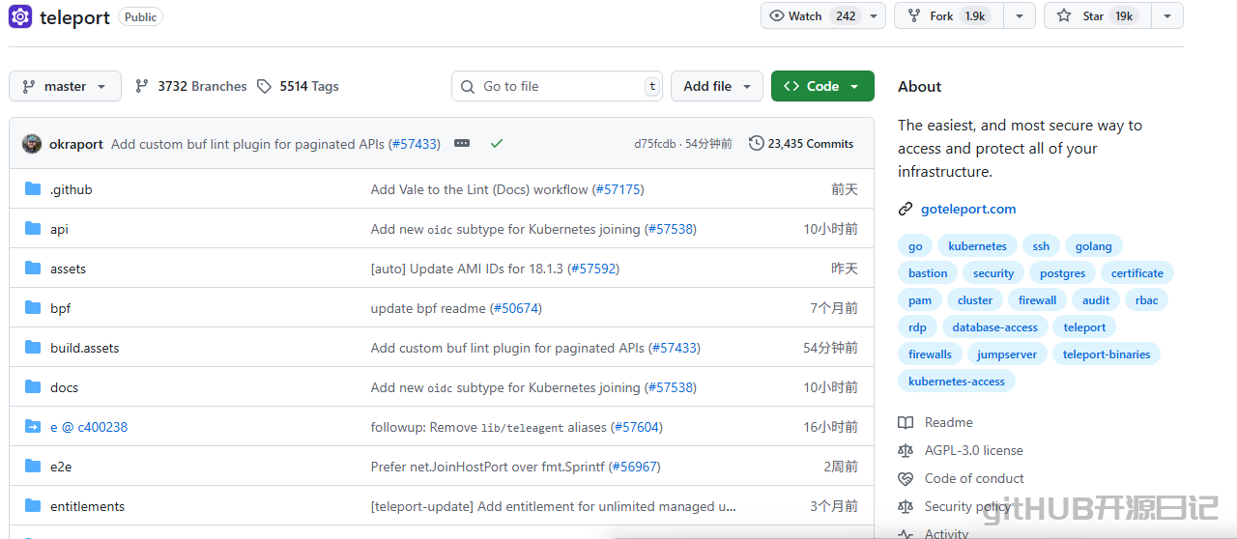
Task: Open 'Add Vale to the Lint (Docs) workflow' commit
Action: 479,189
